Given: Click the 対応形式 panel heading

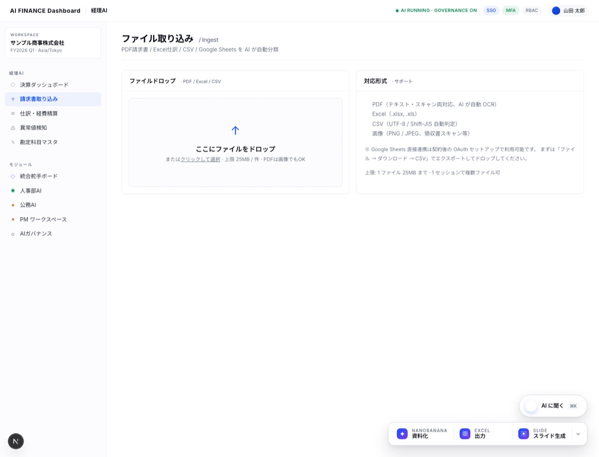Looking at the screenshot, I should pos(375,81).
